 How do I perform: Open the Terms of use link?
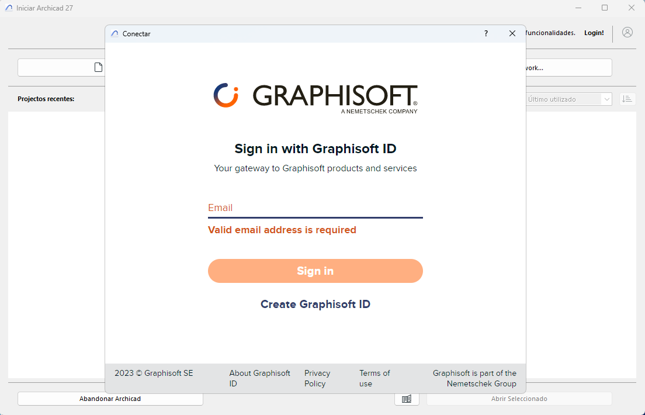click(374, 378)
